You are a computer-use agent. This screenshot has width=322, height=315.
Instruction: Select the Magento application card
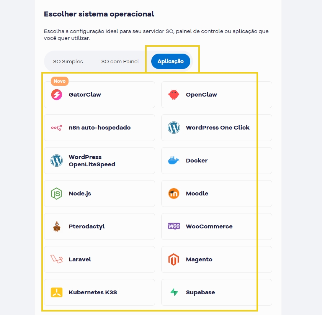[x=216, y=259]
